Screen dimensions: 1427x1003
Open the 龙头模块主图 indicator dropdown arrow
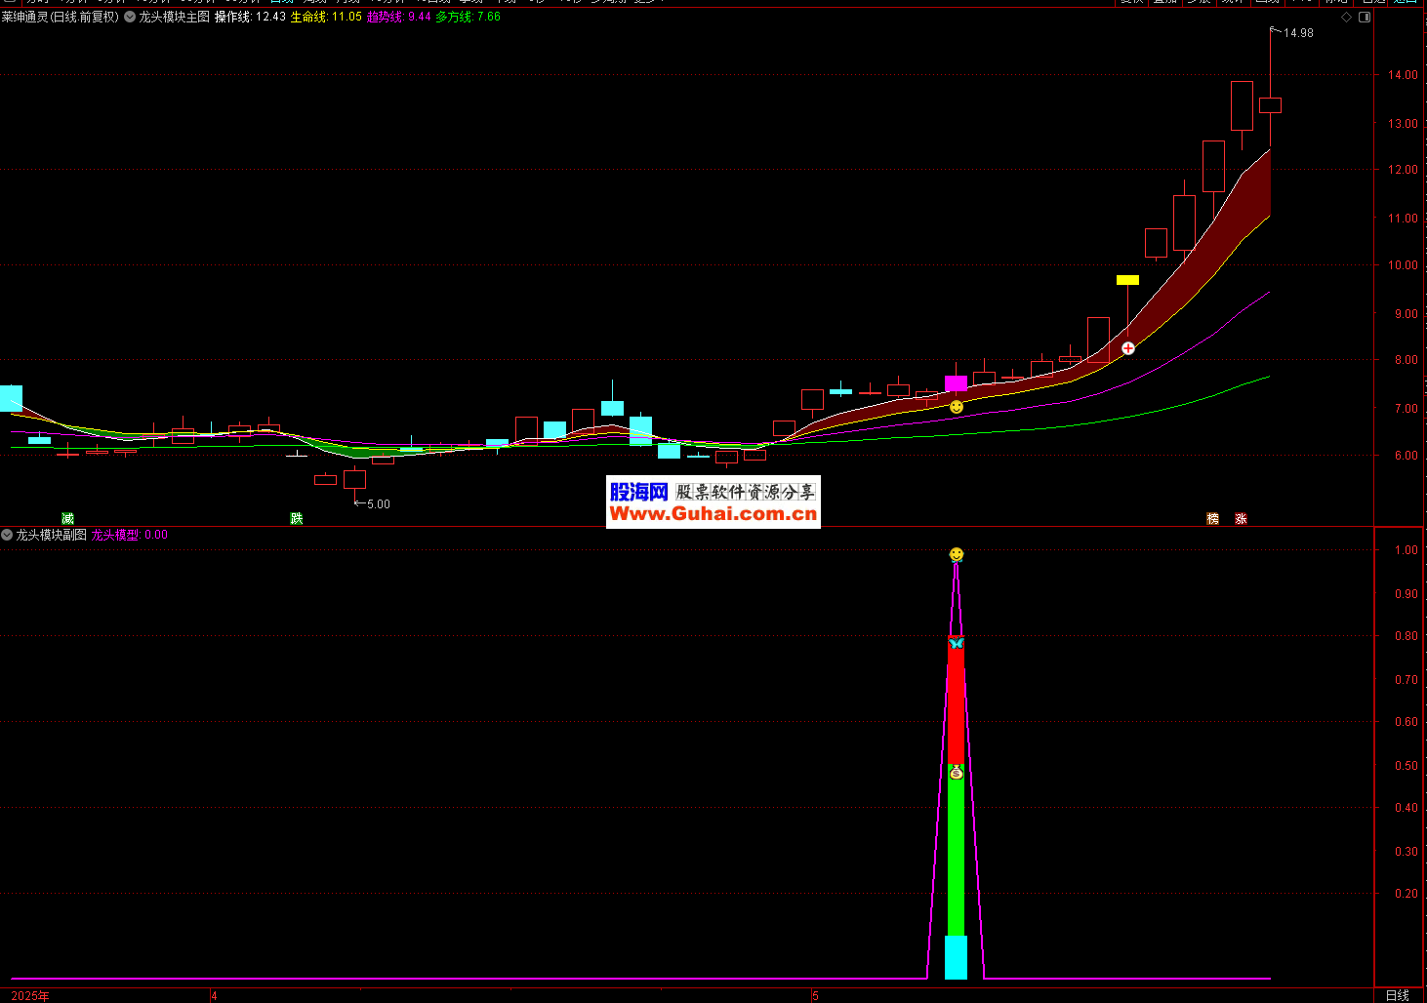130,17
